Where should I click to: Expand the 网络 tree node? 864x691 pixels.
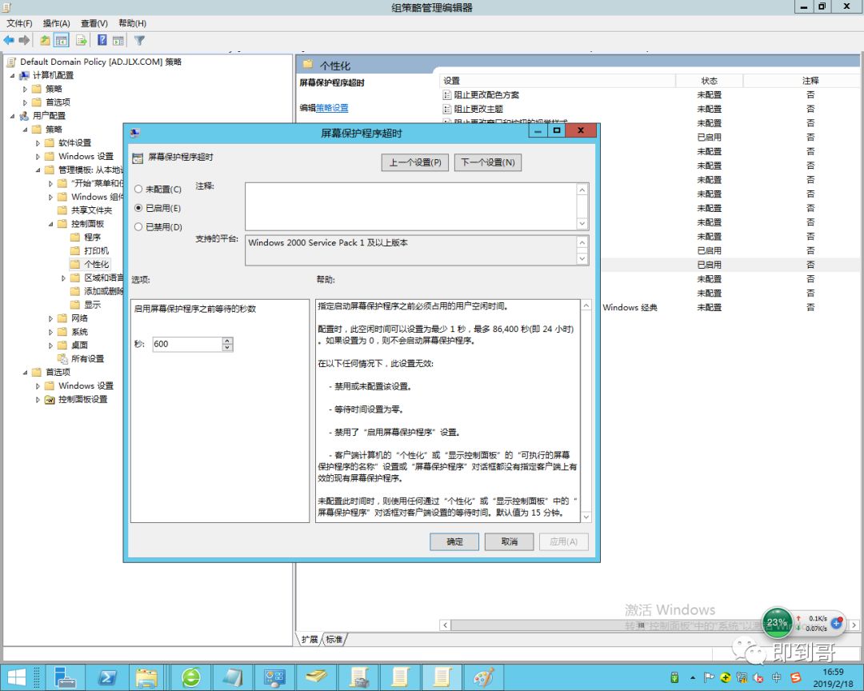point(50,318)
